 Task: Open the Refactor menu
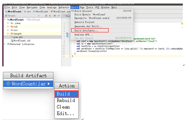click(x=64, y=7)
